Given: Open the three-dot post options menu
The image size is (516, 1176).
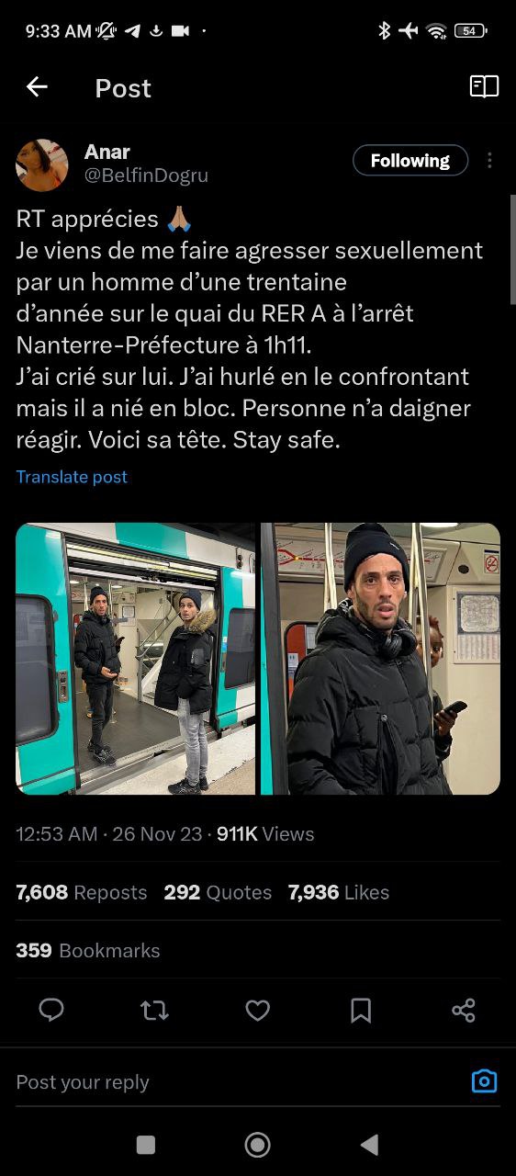Looking at the screenshot, I should (x=489, y=161).
